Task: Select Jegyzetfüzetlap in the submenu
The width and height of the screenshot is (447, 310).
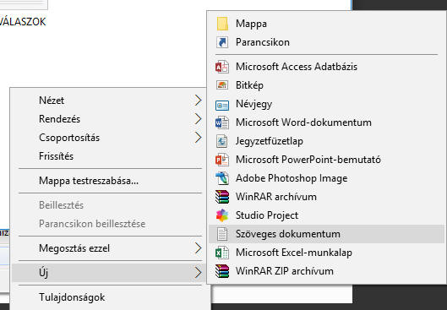Action: (x=326, y=141)
